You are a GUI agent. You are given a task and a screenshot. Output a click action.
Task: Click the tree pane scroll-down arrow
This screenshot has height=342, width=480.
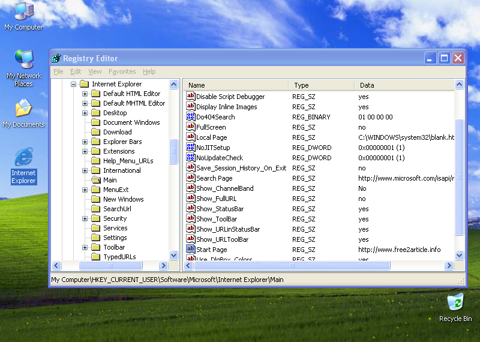click(173, 255)
